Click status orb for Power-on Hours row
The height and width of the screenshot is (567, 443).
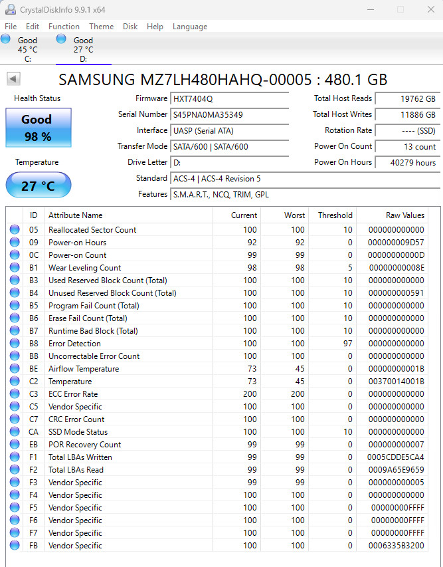(x=15, y=242)
